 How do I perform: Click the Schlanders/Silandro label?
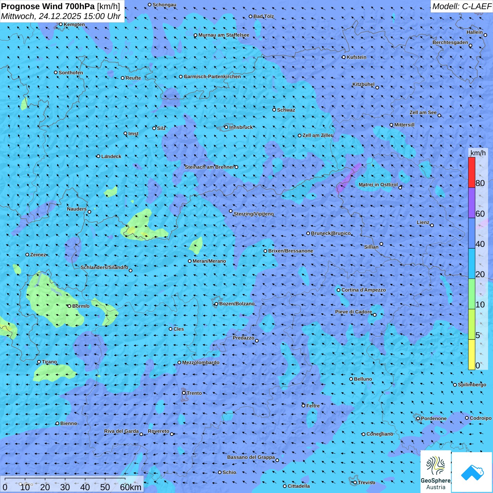[x=104, y=267]
